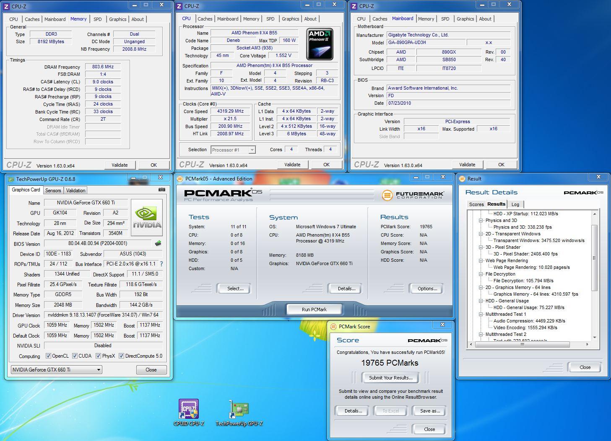Screen dimensions: 611x441
Task: Click Submit Your Results button
Action: (x=391, y=378)
